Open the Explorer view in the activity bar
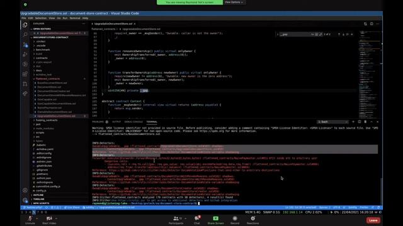This screenshot has height=226, width=403. [x=25, y=25]
